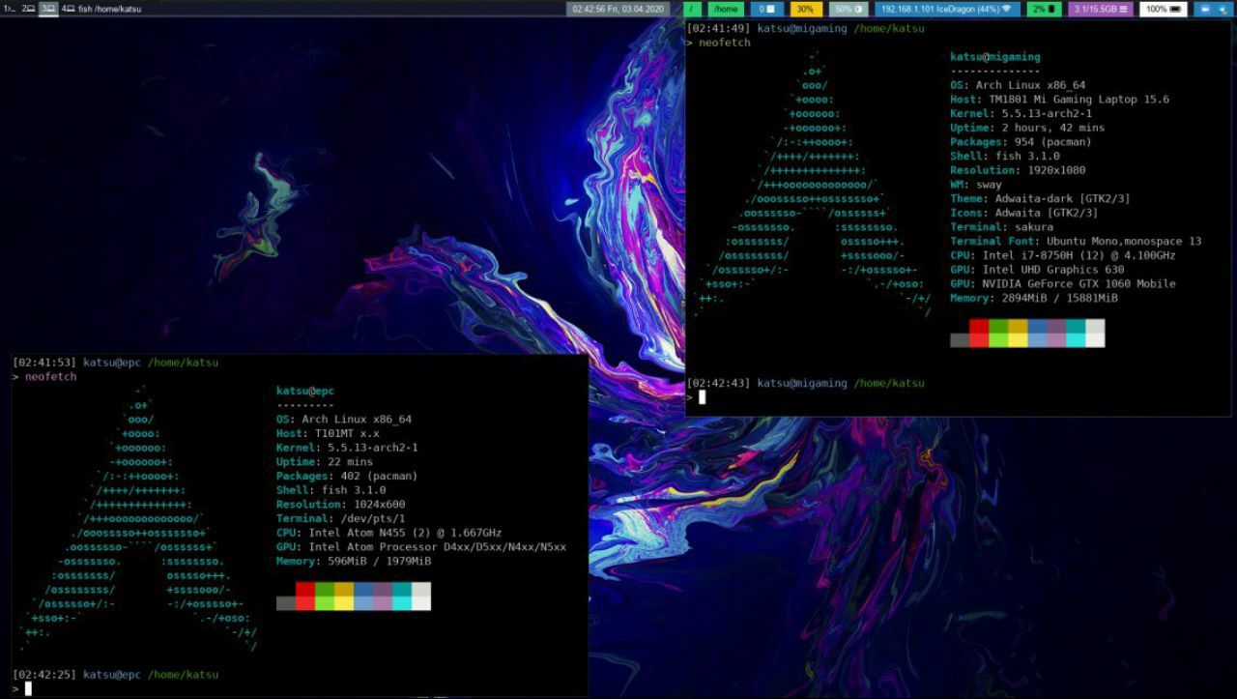Click the green '/home' disk block
Image resolution: width=1237 pixels, height=699 pixels.
726,9
